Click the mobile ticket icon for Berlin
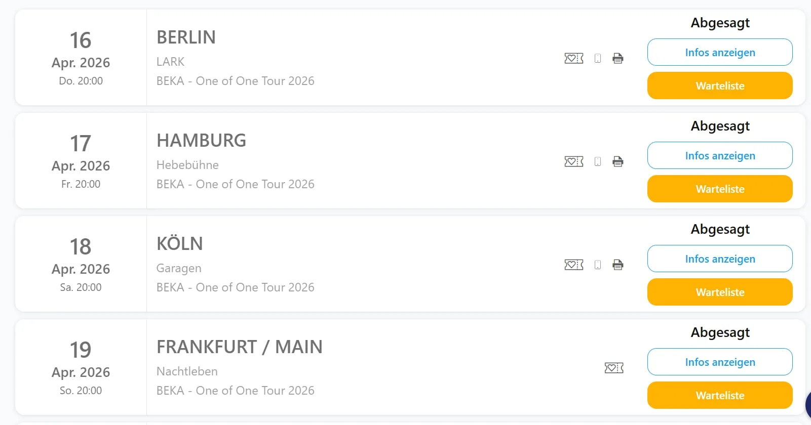The image size is (811, 425). [598, 58]
